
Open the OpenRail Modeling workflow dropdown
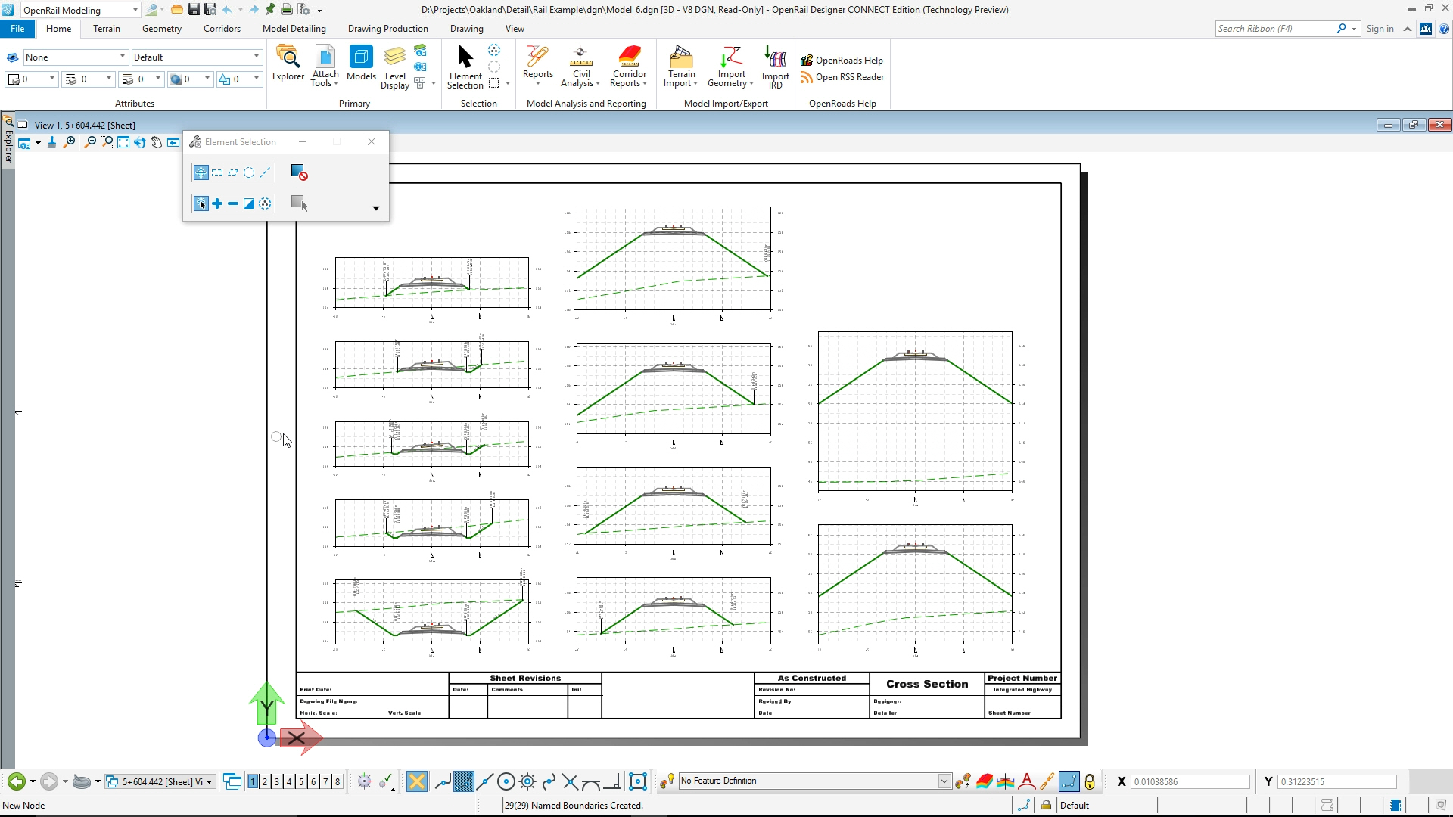[x=135, y=10]
